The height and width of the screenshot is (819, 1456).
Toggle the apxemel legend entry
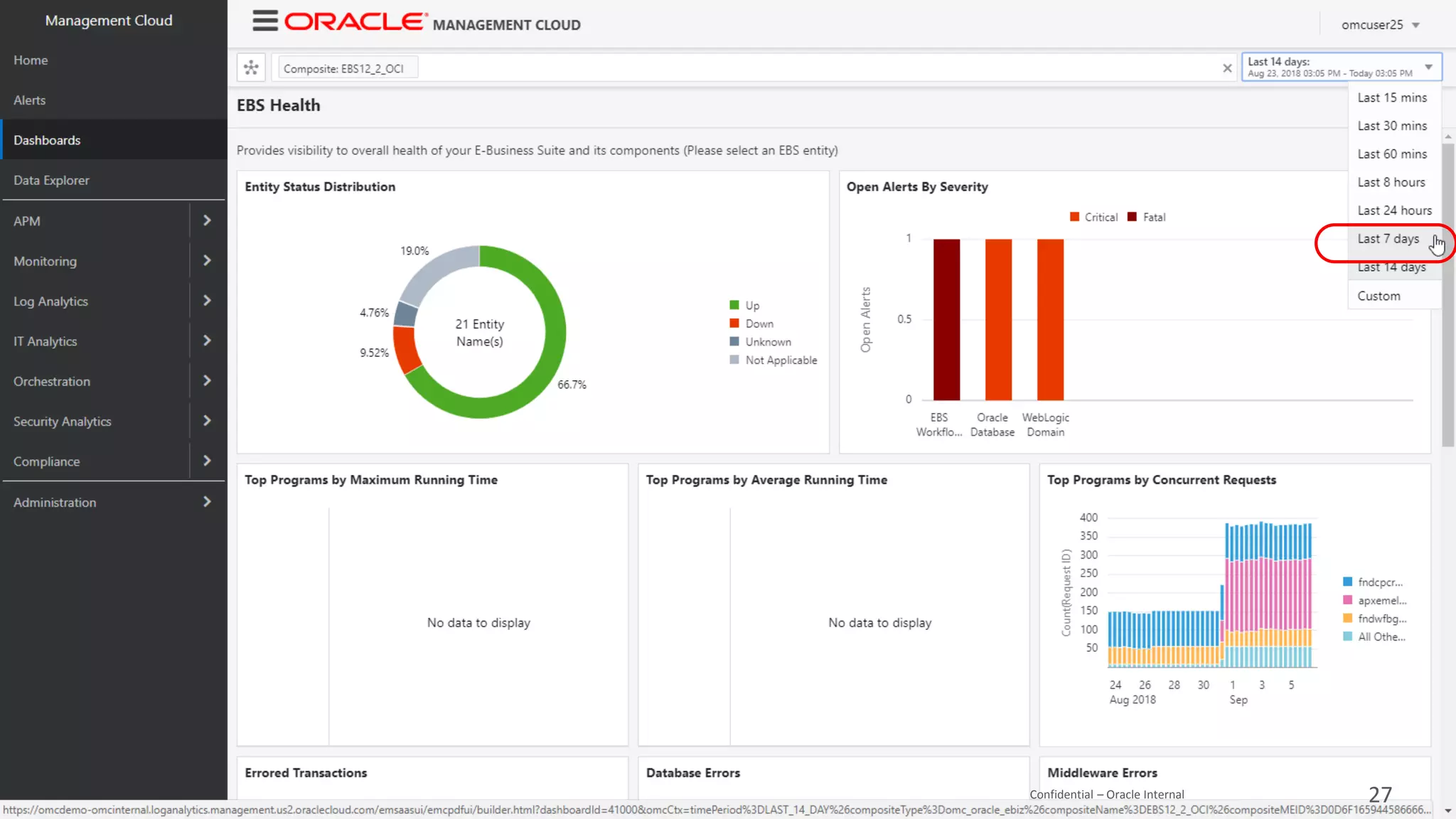[1375, 601]
